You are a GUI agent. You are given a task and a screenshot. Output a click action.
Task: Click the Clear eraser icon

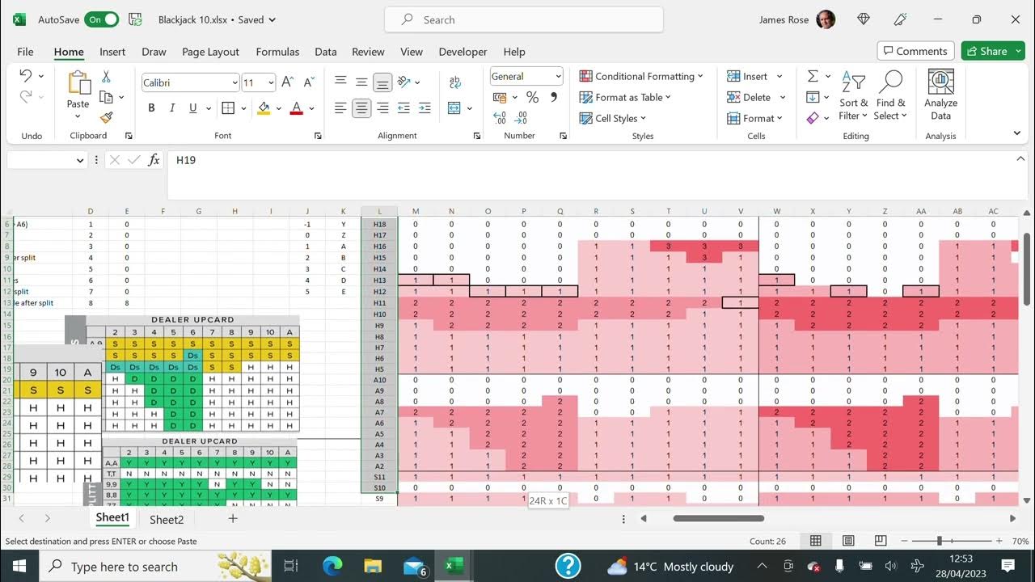pos(813,118)
